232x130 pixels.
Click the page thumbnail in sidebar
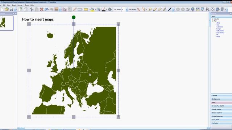[x=6, y=23]
